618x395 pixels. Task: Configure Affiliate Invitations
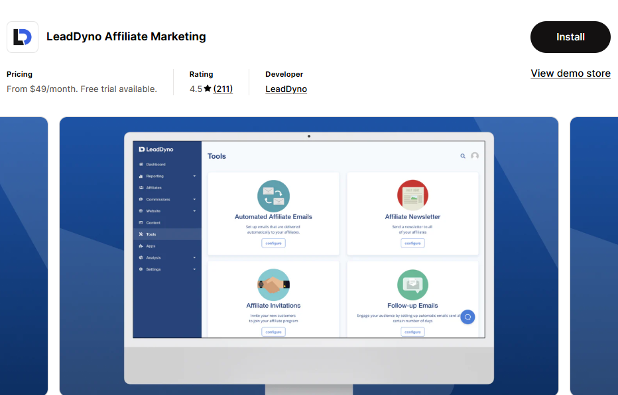tap(274, 332)
